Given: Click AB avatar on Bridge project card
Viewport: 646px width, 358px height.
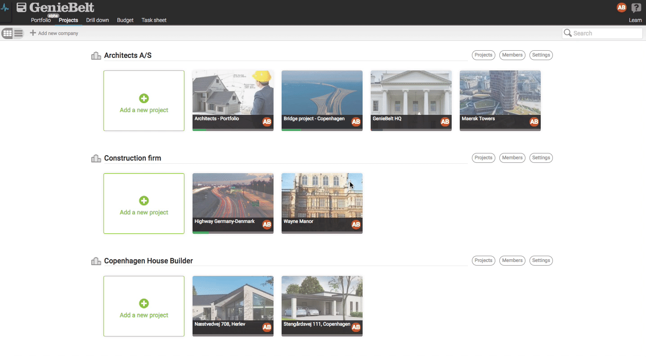Looking at the screenshot, I should click(x=356, y=122).
